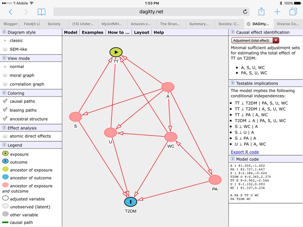The height and width of the screenshot is (227, 303).
Task: Close the DAGitty tab with x icon
Action: point(249,24)
